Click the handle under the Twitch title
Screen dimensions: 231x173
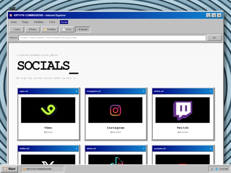(183, 132)
